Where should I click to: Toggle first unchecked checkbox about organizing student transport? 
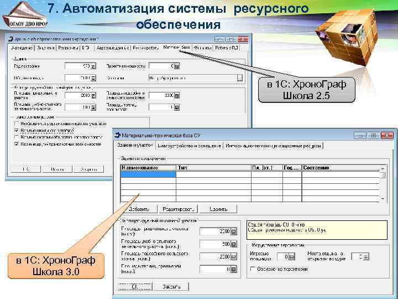tap(17, 124)
